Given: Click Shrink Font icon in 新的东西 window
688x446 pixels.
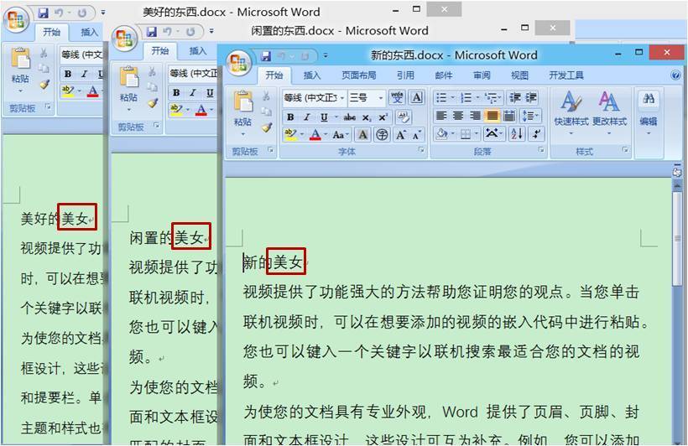Looking at the screenshot, I should [x=416, y=135].
